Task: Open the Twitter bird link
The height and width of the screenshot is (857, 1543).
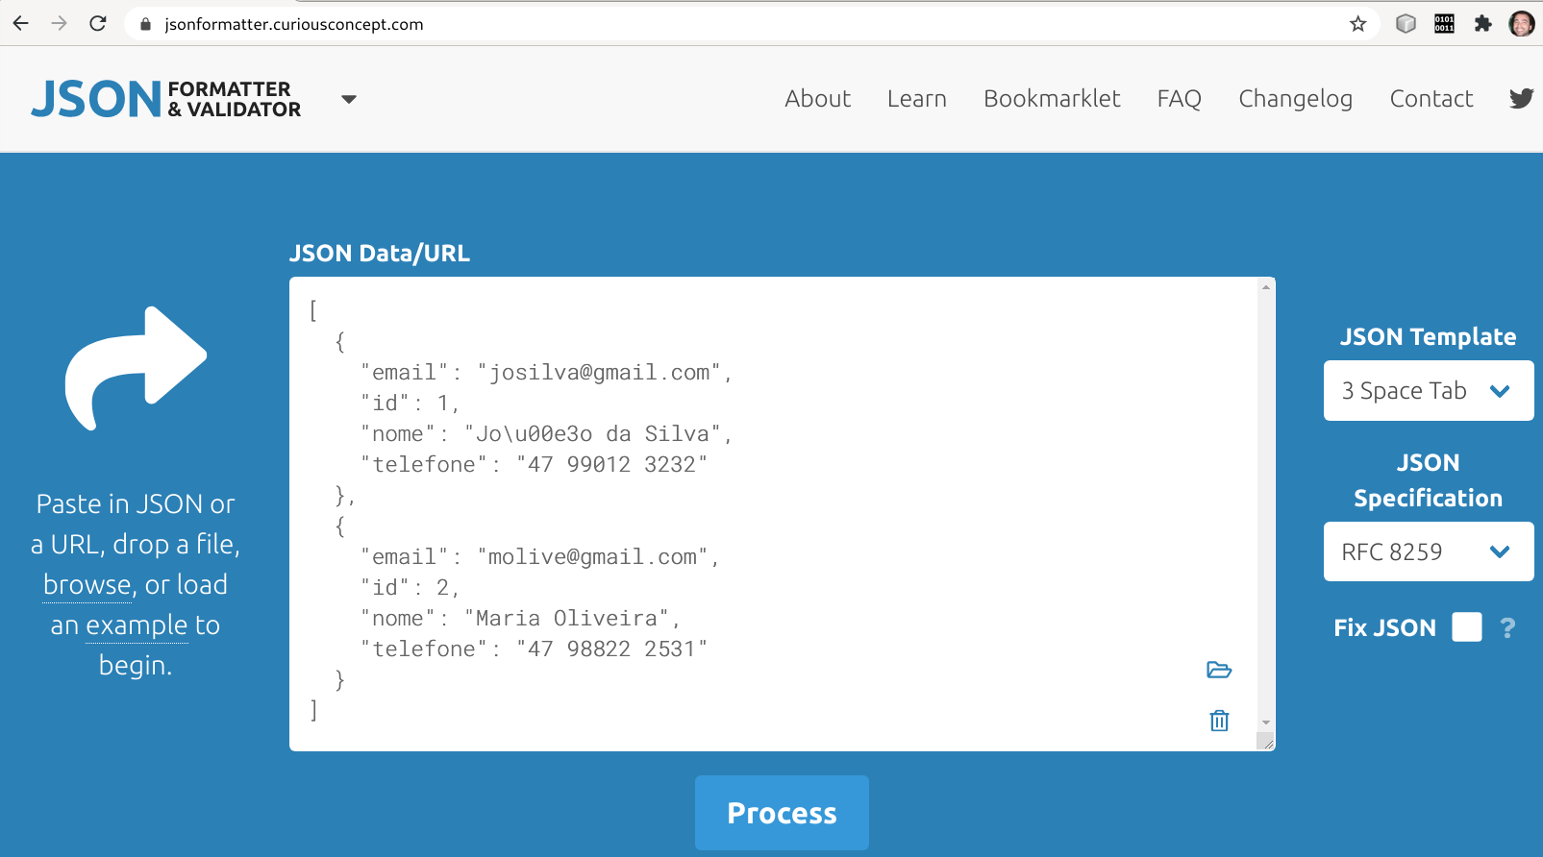Action: [x=1521, y=98]
